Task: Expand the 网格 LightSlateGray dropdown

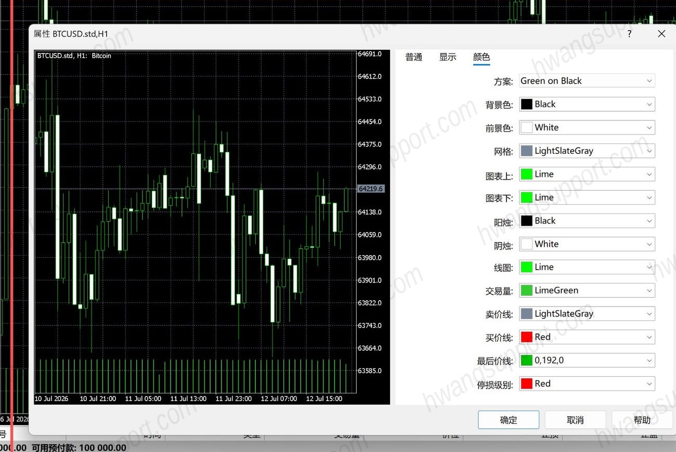Action: (587, 151)
